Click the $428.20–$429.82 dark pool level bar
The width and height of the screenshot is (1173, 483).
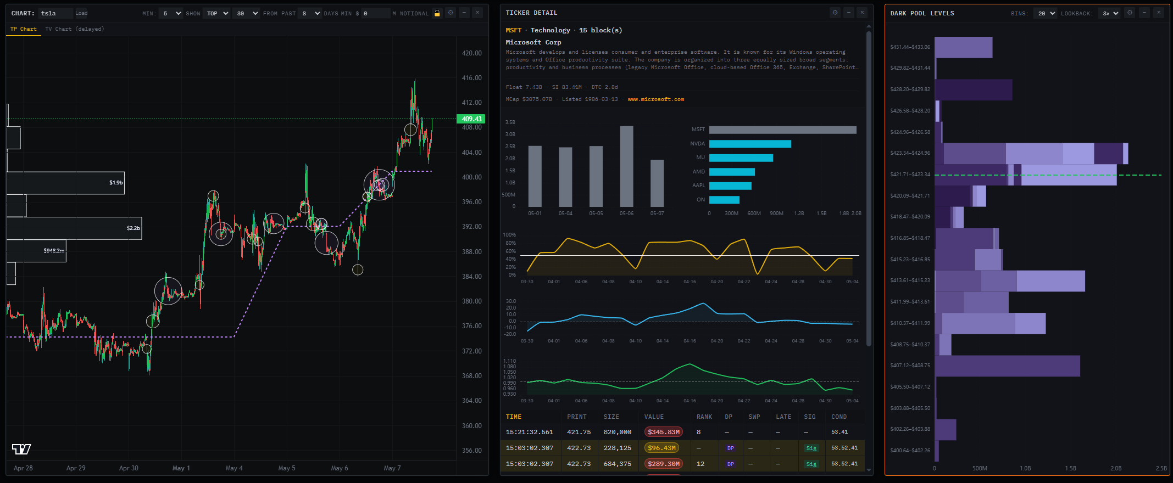coord(974,89)
